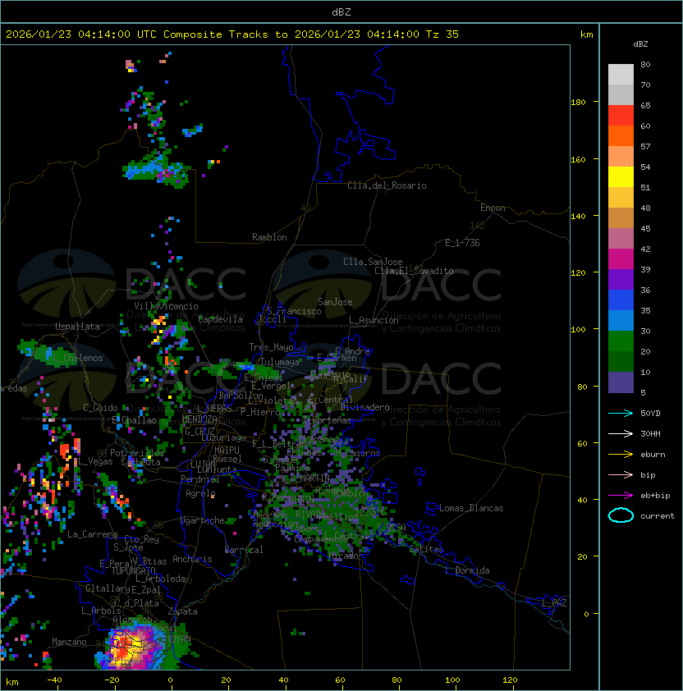
Task: Pick the light gray 80 dBZ swatch
Action: 621,74
